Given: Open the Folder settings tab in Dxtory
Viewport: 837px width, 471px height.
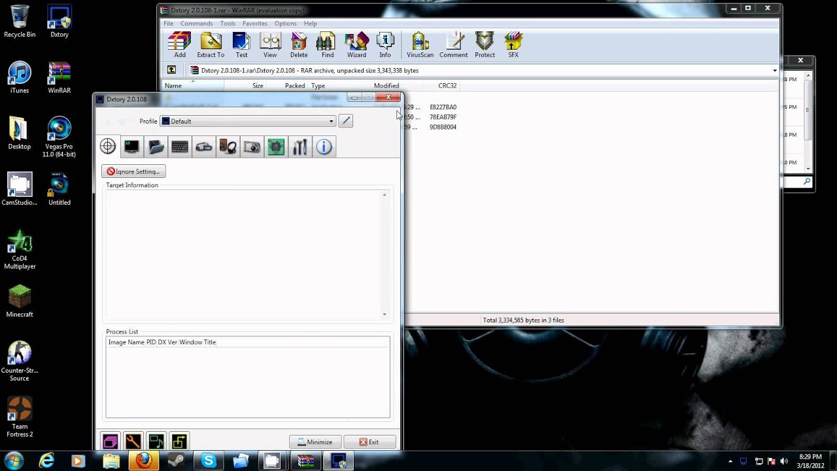Looking at the screenshot, I should [x=156, y=147].
